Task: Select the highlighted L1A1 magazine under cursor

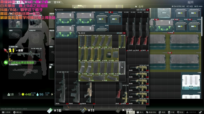Action: point(122,68)
